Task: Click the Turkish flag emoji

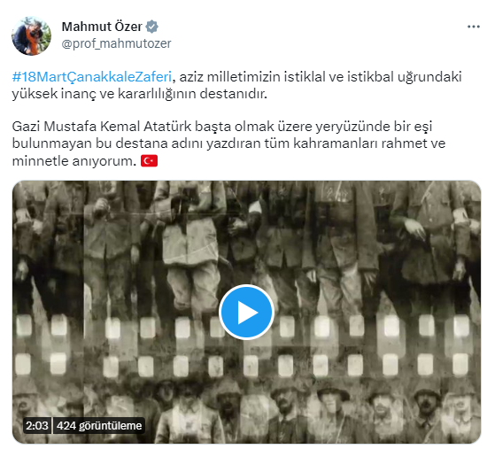Action: click(x=149, y=161)
